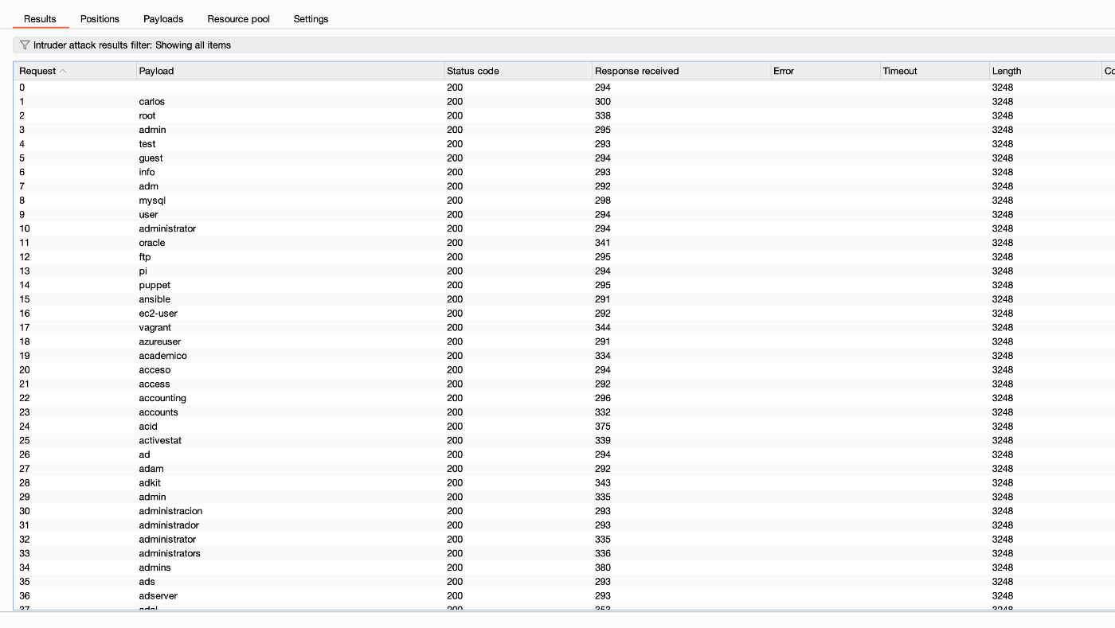1115x628 pixels.
Task: Switch to Resource pool tab
Action: [x=239, y=19]
